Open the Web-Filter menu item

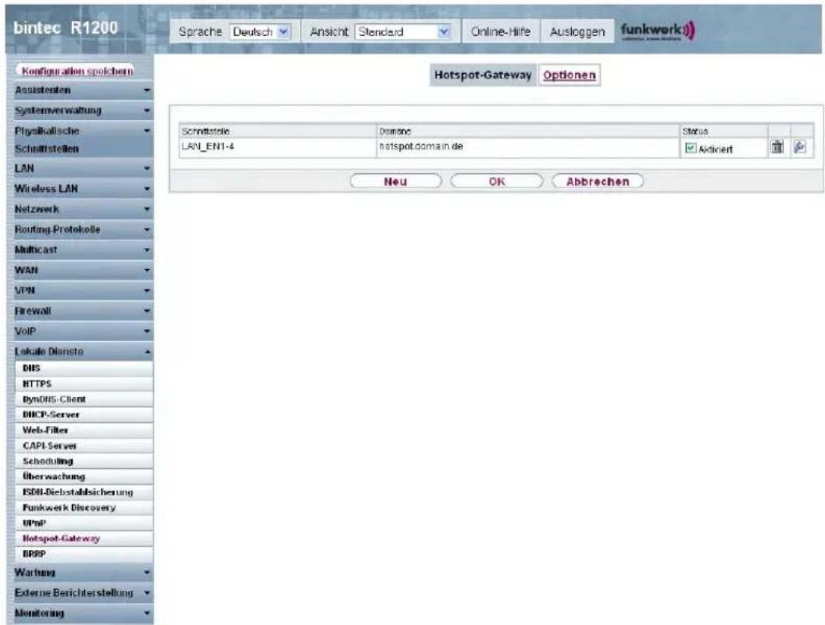click(x=84, y=430)
